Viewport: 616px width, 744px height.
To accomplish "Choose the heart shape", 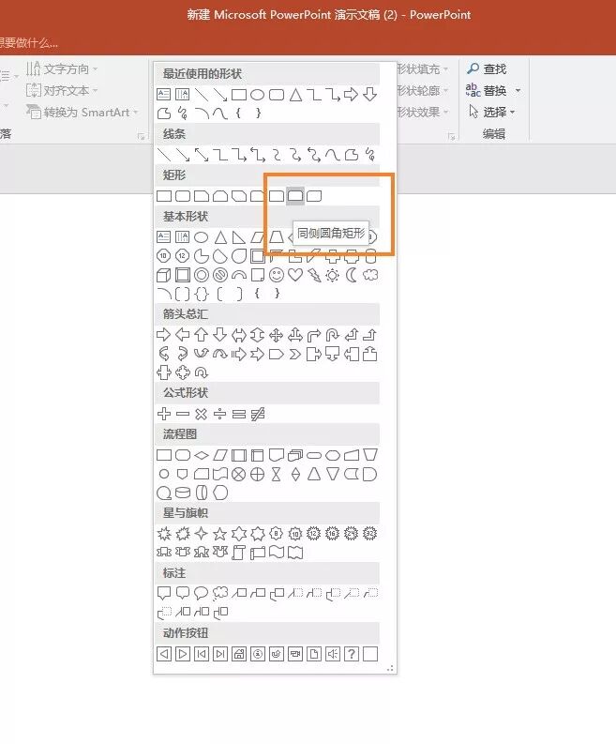I will click(295, 275).
